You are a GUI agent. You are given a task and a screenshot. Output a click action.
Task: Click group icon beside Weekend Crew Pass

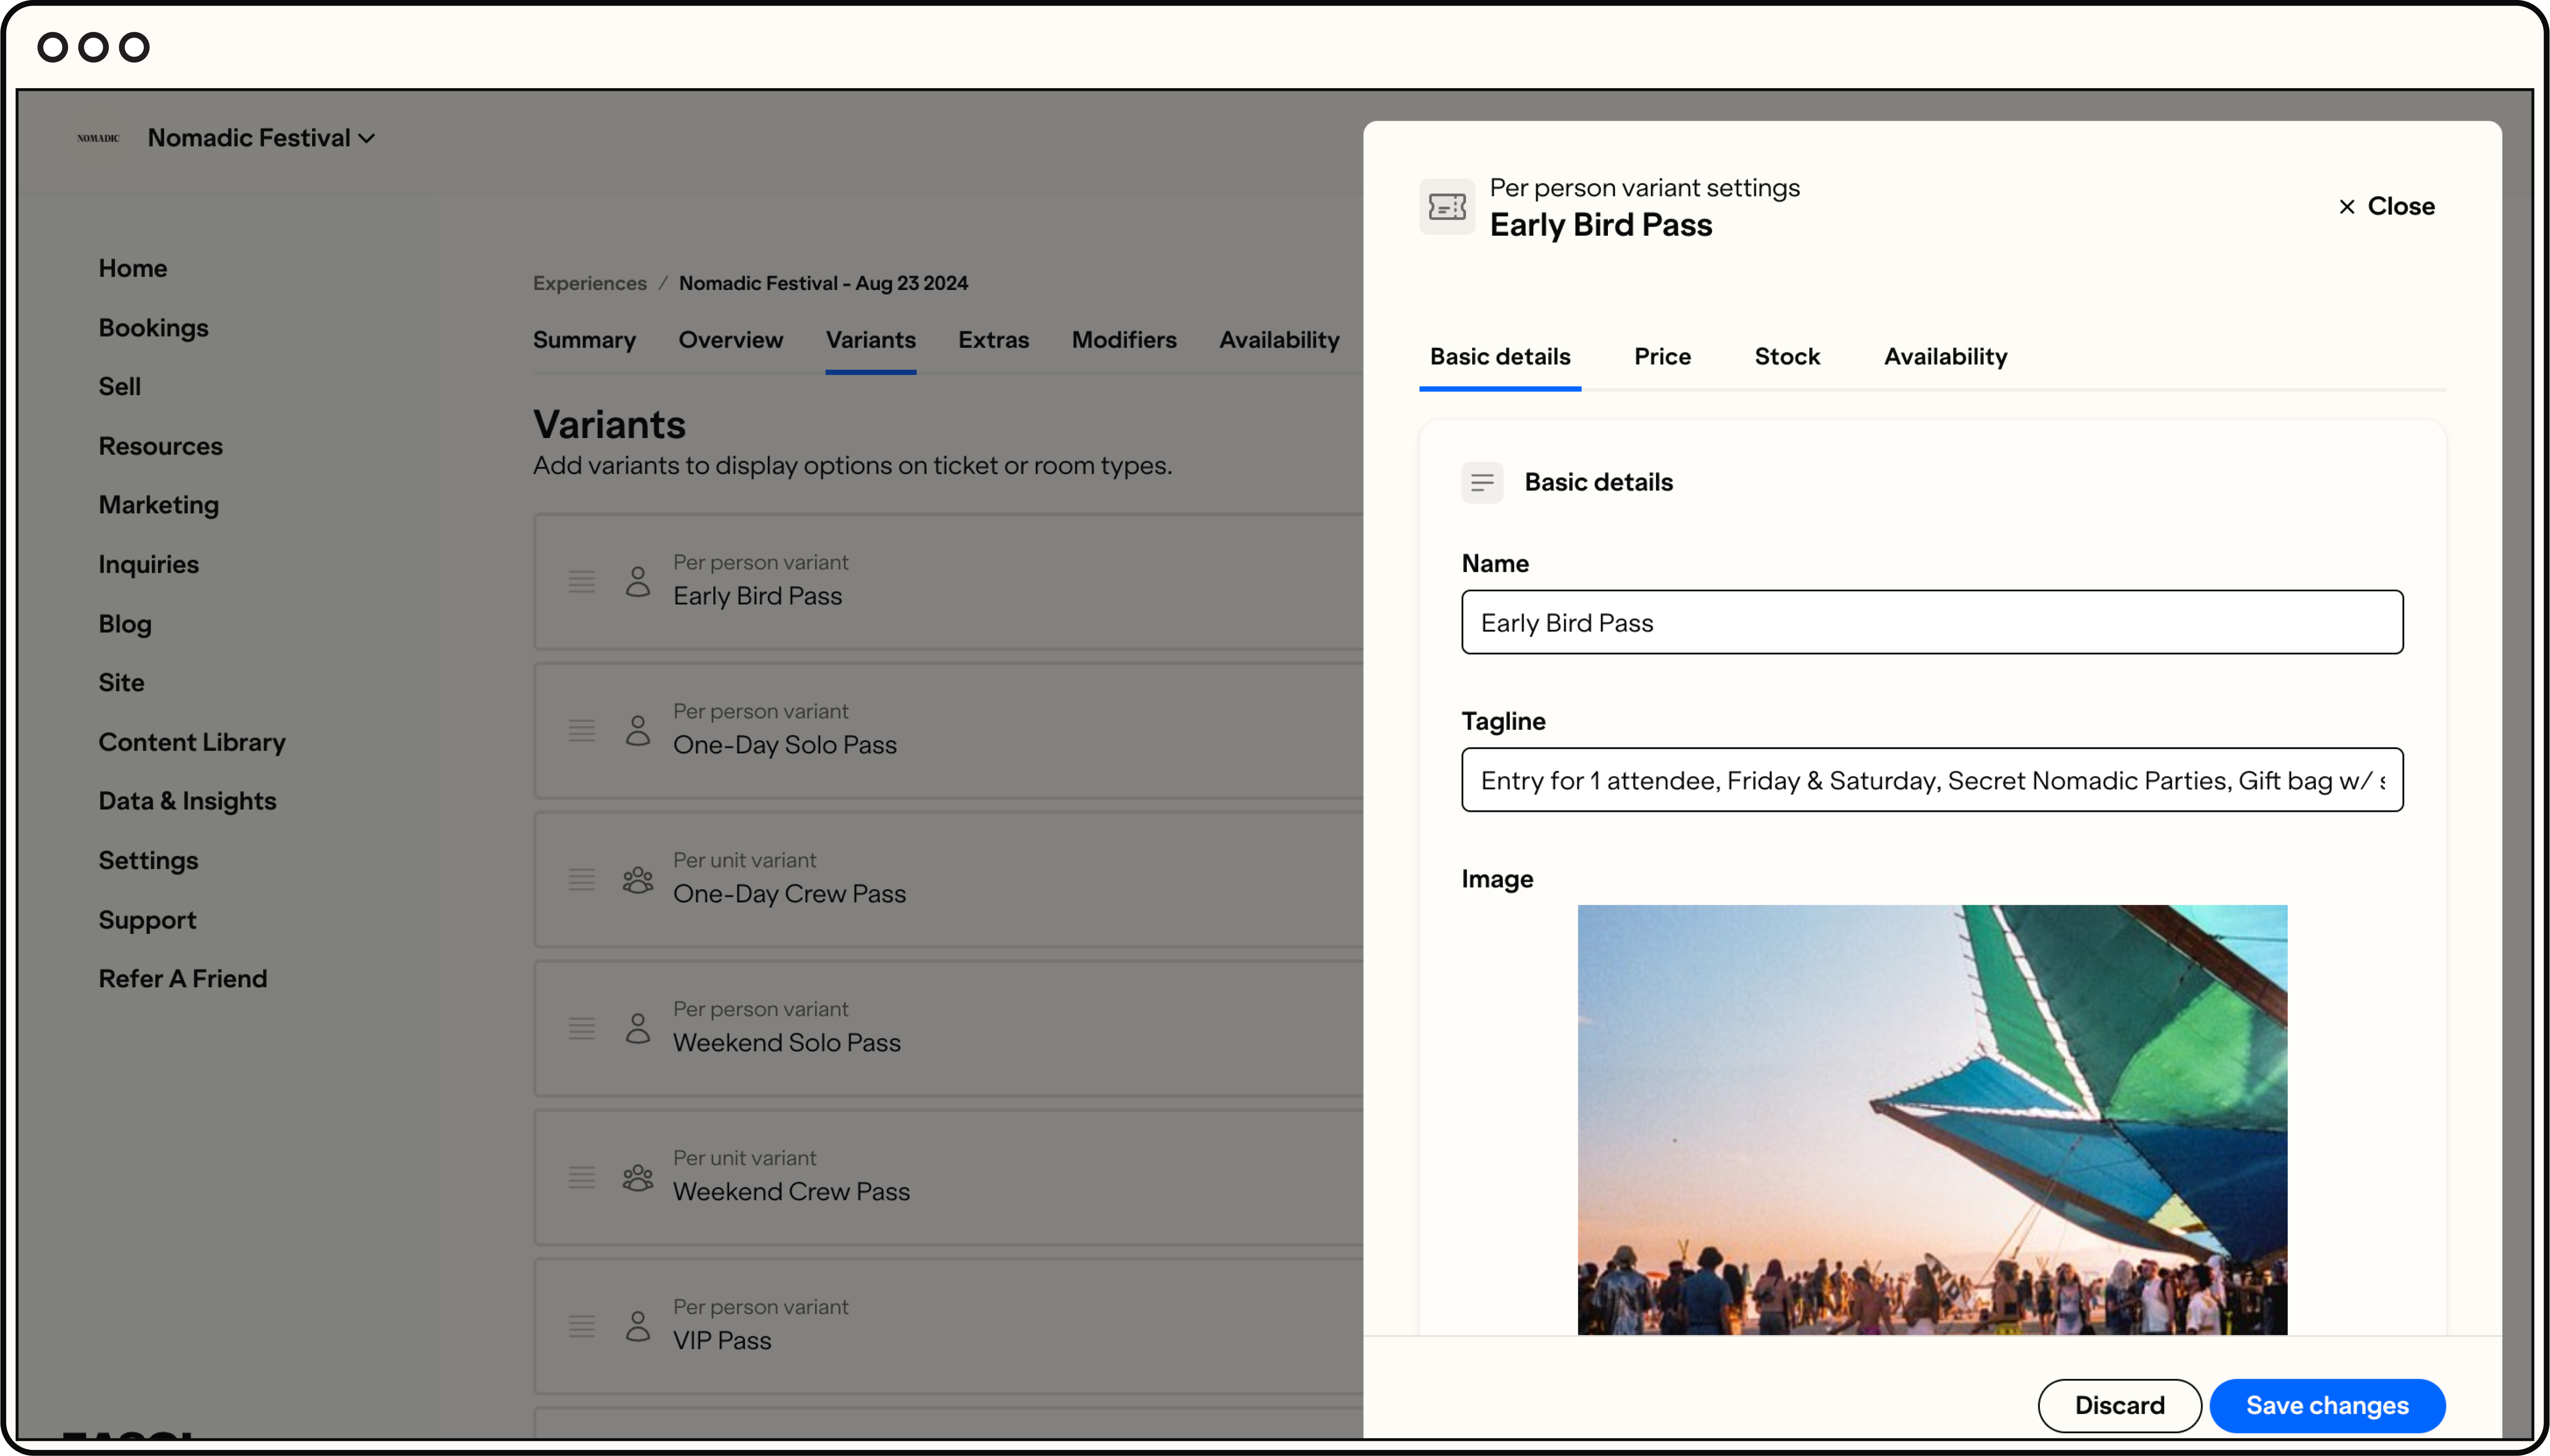pos(638,1177)
